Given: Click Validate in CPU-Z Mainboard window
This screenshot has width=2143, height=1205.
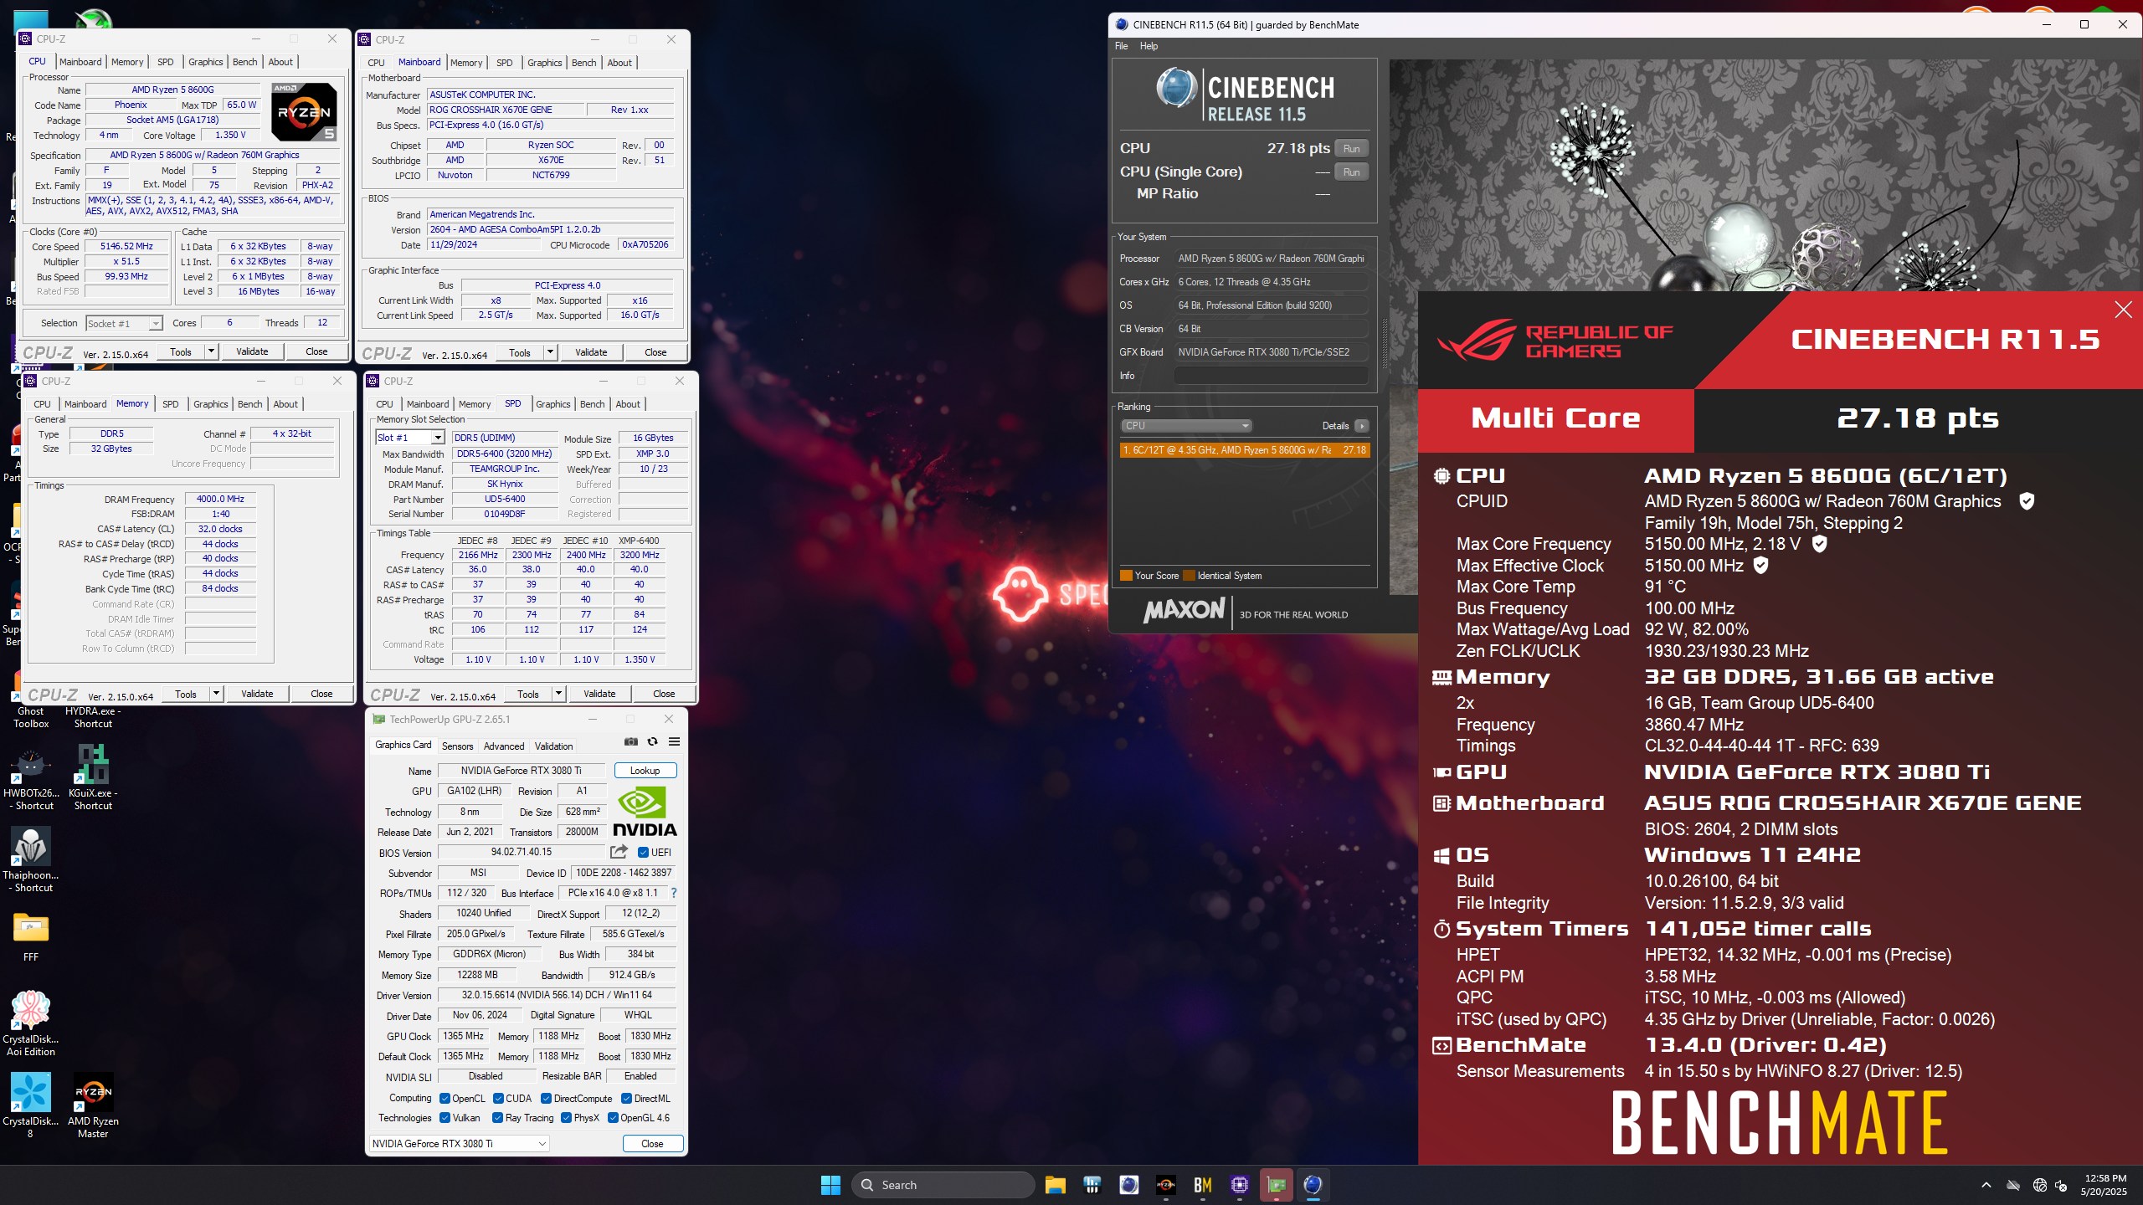Looking at the screenshot, I should coord(591,352).
